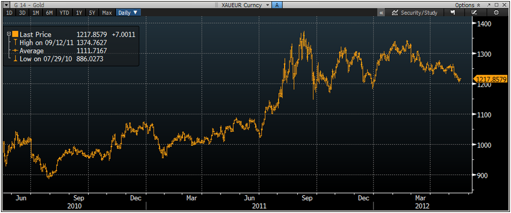Open the Daily periodicity dropdown
The height and width of the screenshot is (213, 511).
click(x=128, y=12)
